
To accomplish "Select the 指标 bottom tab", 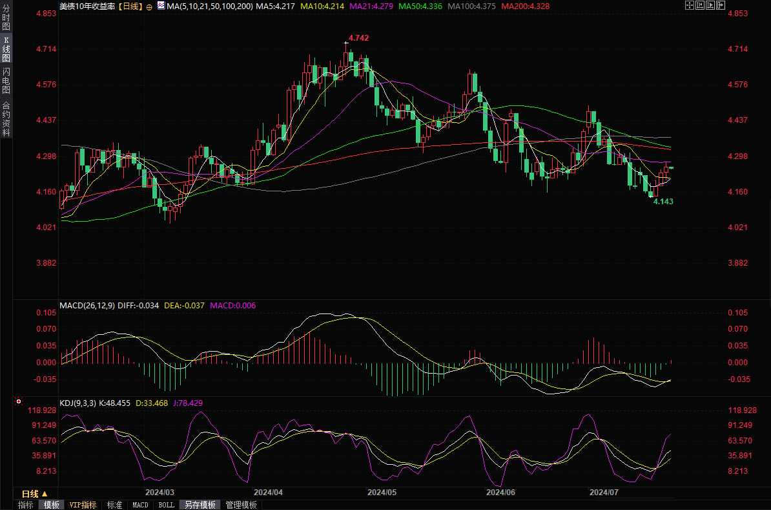I will [26, 505].
